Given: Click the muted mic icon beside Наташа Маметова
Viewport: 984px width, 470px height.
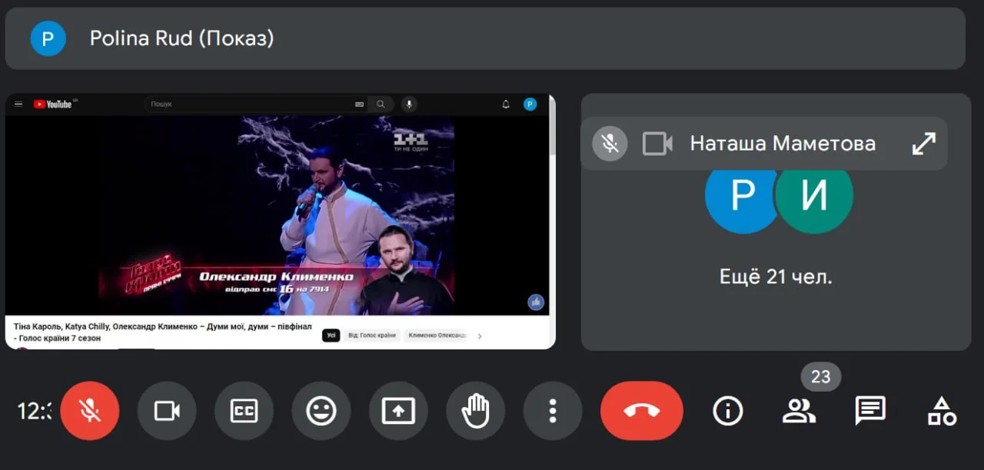Looking at the screenshot, I should click(x=610, y=144).
